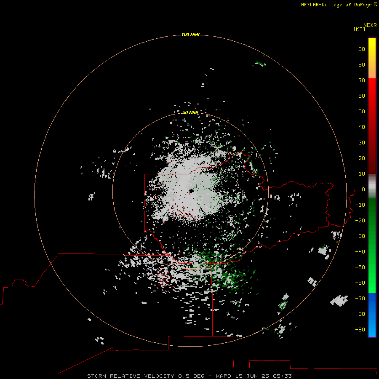Click the 50 NMI range ring label
Screen dimensions: 379x379
[190, 112]
